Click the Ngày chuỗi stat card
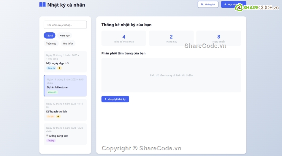The image size is (282, 156). click(x=219, y=38)
